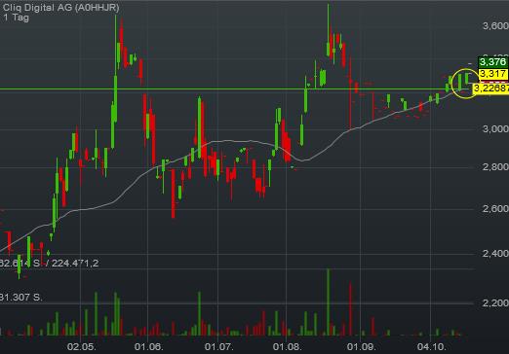Click the '1 Tag' timeframe label
Screen dimensions: 509x354
(x=16, y=18)
